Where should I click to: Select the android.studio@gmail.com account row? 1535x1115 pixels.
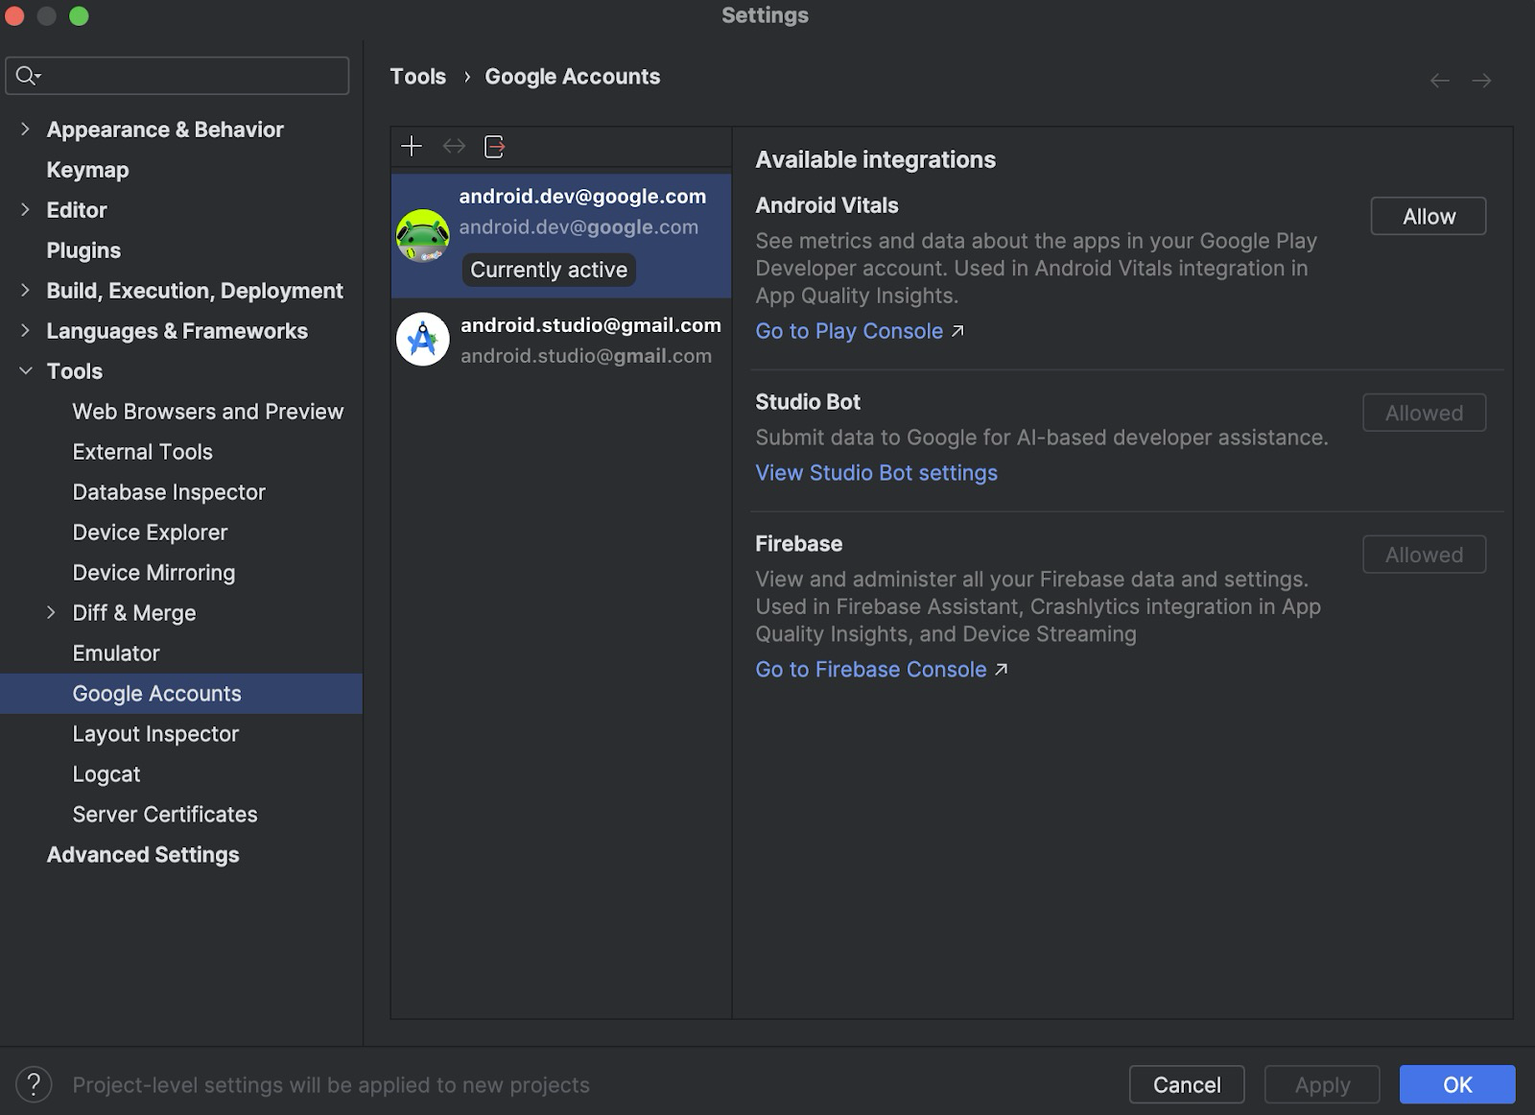tap(561, 340)
